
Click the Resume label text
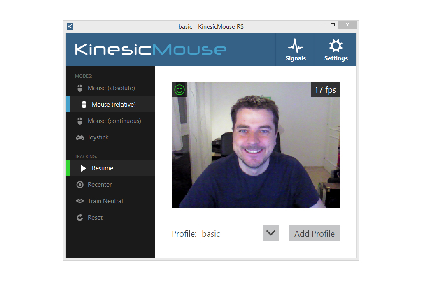pos(103,168)
